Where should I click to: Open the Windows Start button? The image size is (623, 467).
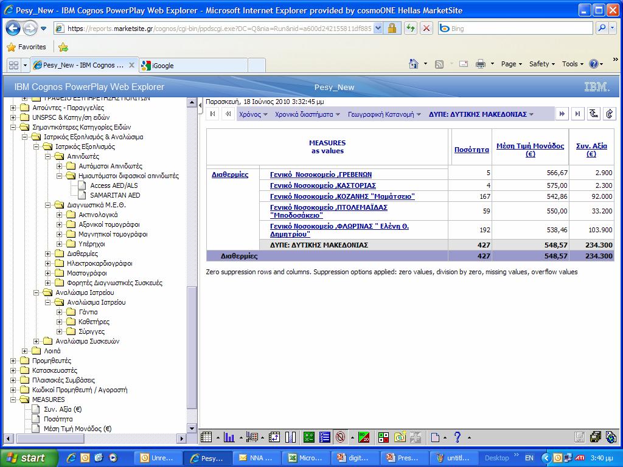coord(29,458)
